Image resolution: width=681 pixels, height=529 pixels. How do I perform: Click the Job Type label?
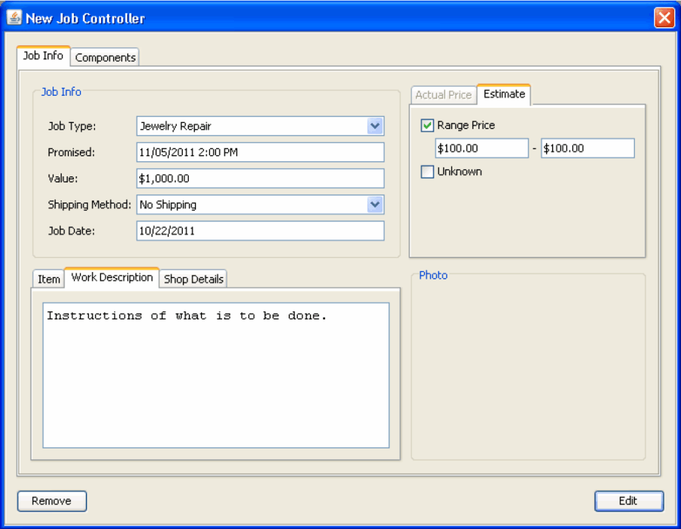[72, 126]
